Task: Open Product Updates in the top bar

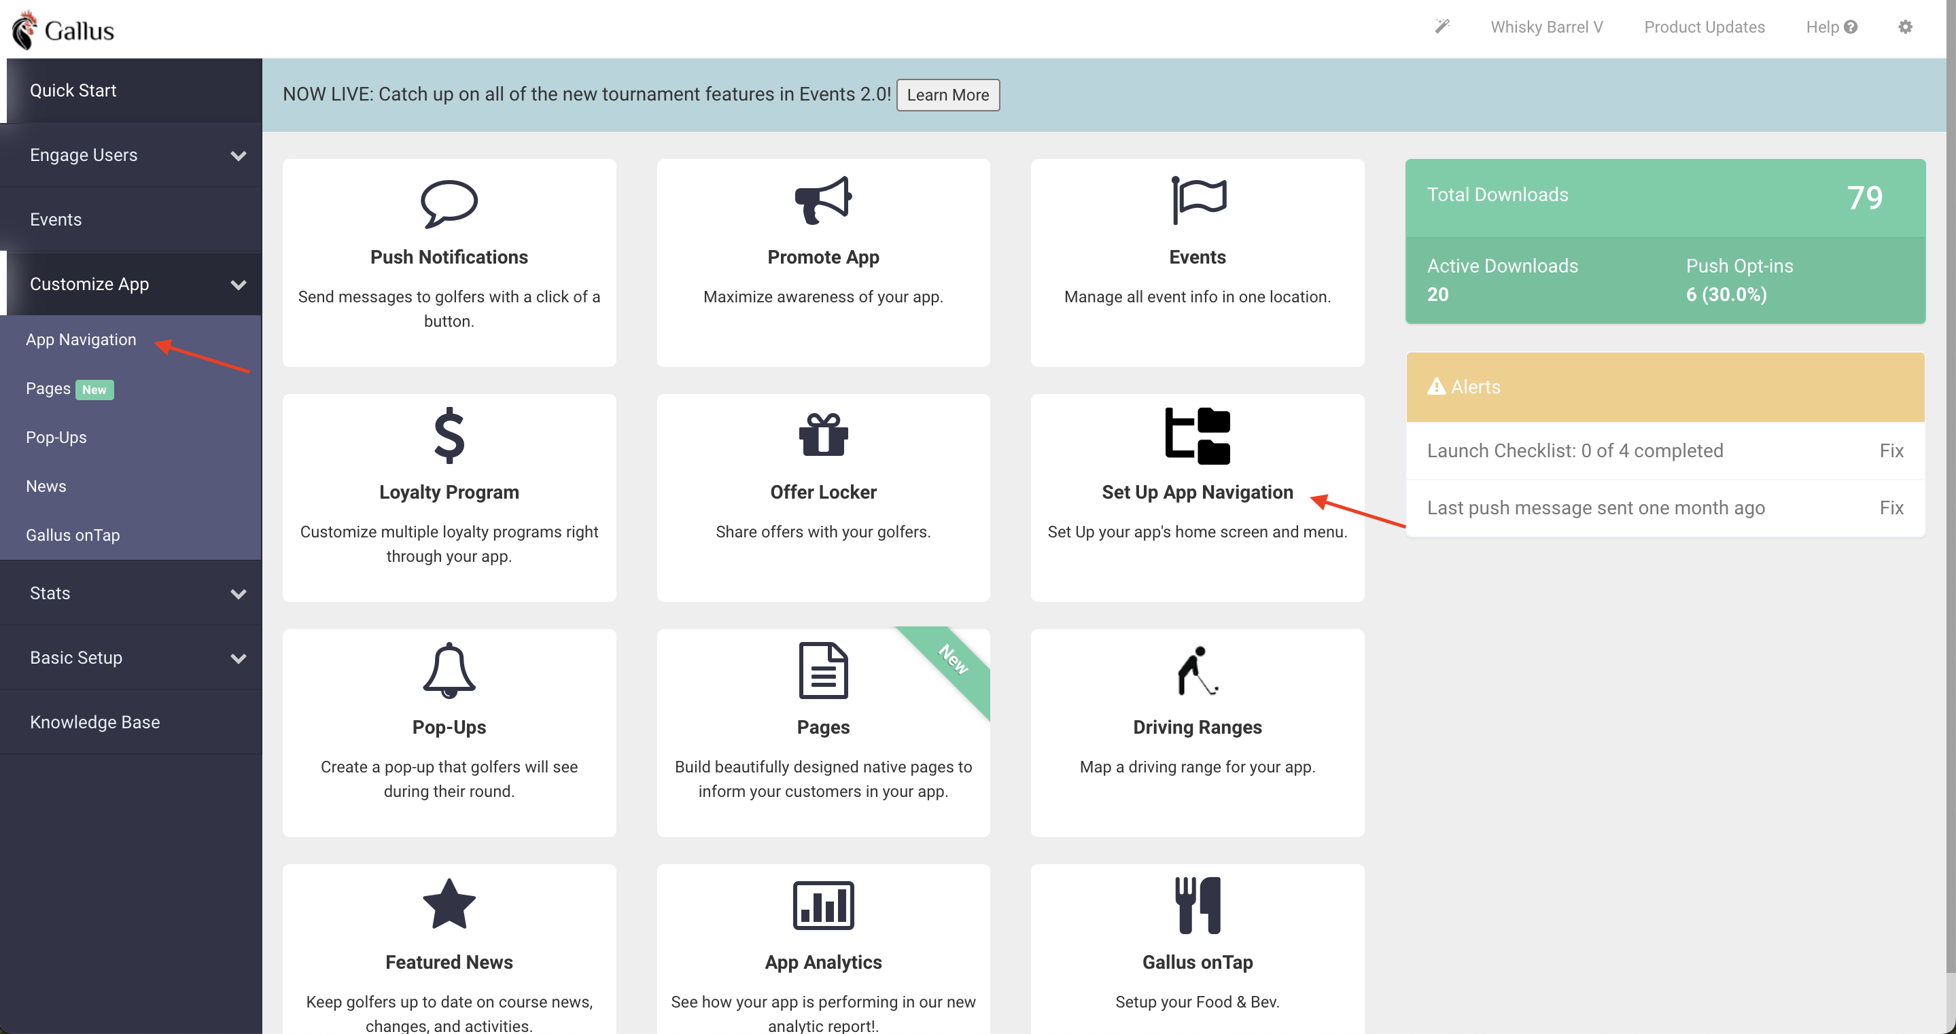Action: pos(1704,27)
